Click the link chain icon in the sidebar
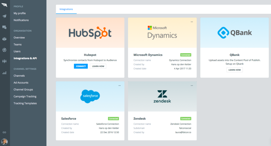 pos(4,132)
